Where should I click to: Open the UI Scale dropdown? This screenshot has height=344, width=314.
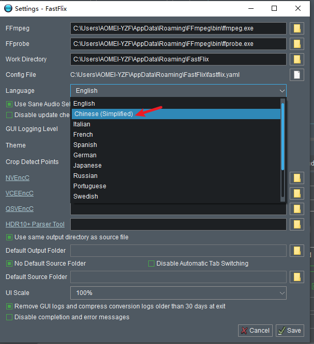click(178, 293)
